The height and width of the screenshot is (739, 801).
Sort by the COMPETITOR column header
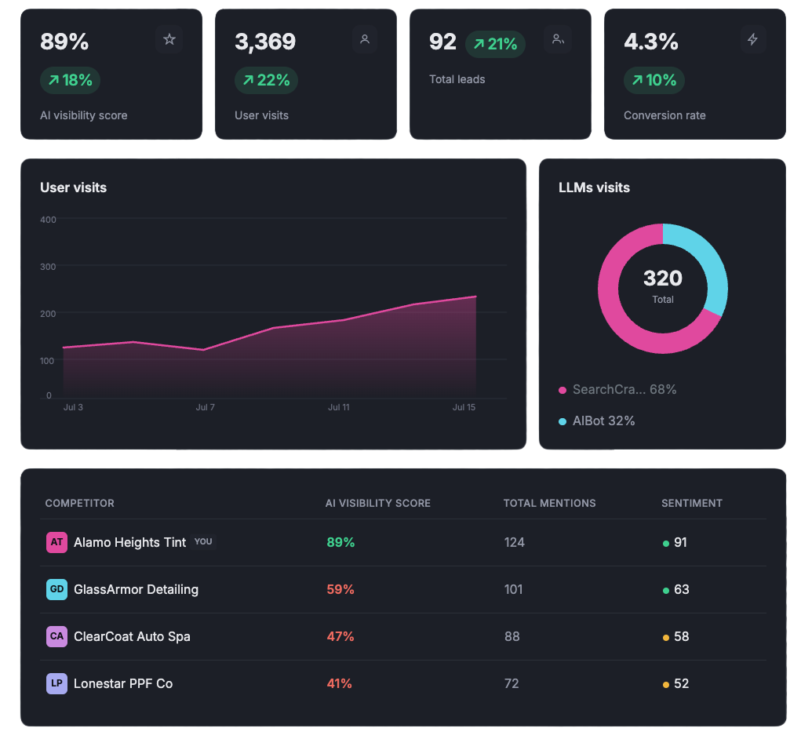(80, 503)
